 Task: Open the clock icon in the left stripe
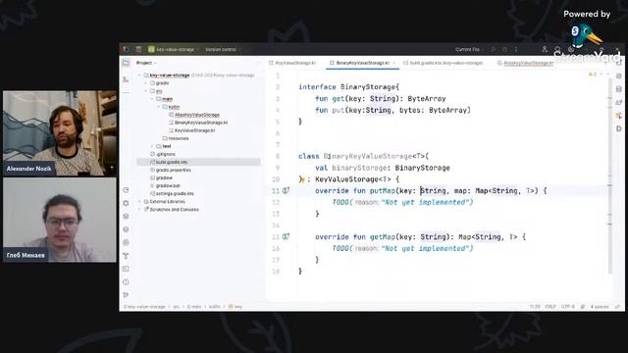(x=127, y=190)
